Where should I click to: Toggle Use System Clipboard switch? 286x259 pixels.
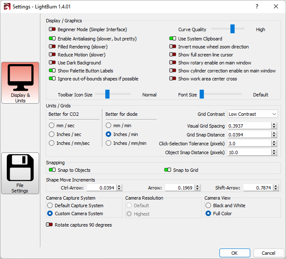pyautogui.click(x=173, y=38)
